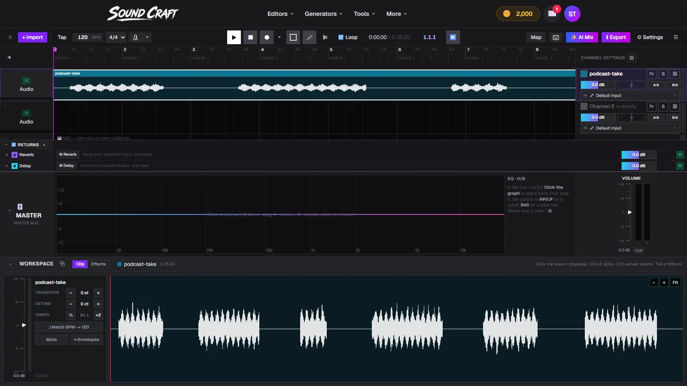Stop playback with the Stop button
The width and height of the screenshot is (687, 386).
coord(250,37)
